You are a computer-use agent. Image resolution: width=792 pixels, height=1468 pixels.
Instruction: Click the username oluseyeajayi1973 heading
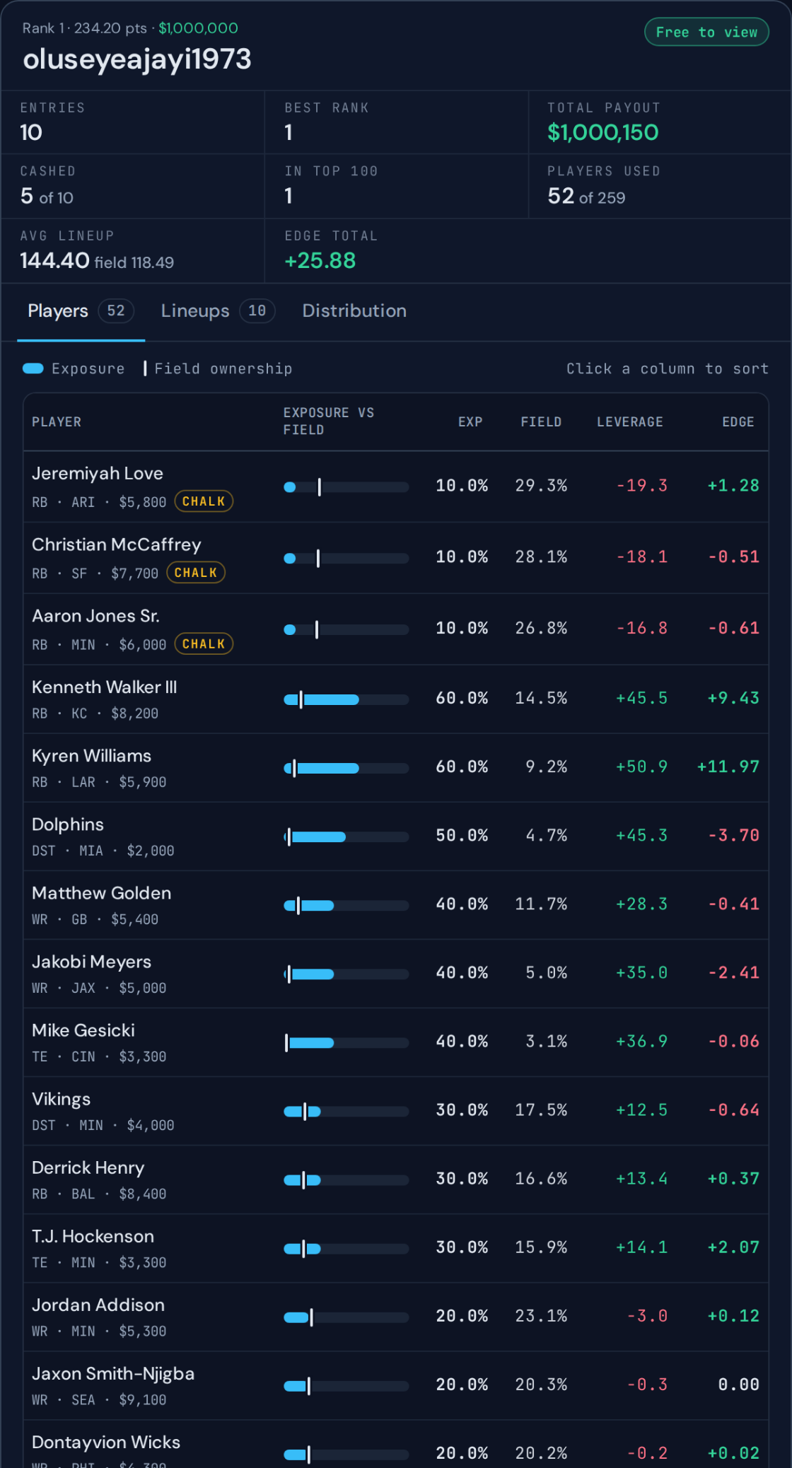(x=137, y=59)
